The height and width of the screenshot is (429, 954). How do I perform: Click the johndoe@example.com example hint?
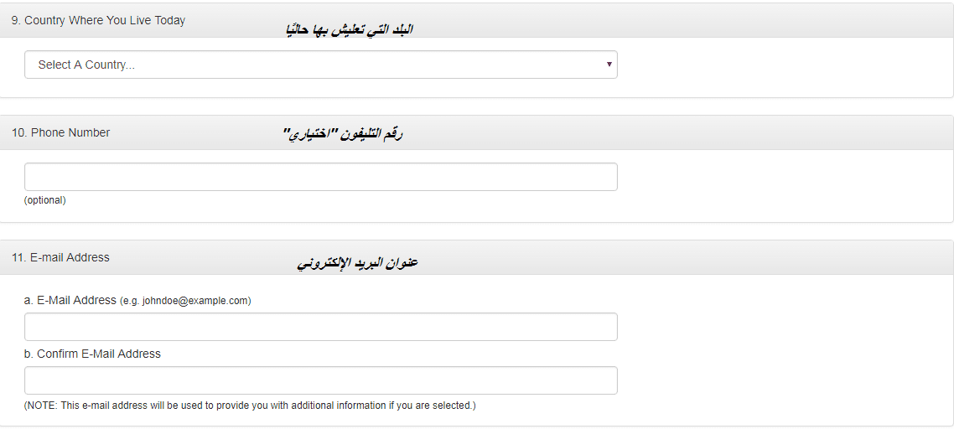pos(185,301)
